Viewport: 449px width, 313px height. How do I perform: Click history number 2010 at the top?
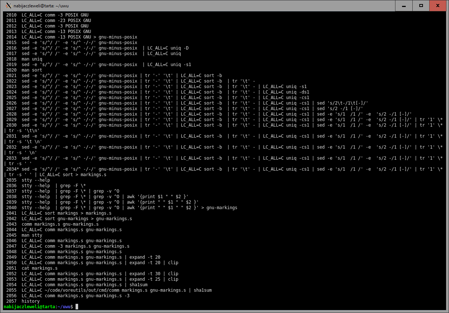pos(11,15)
